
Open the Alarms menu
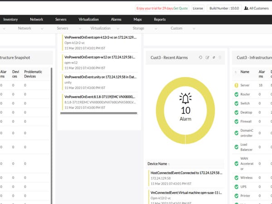pos(116,19)
